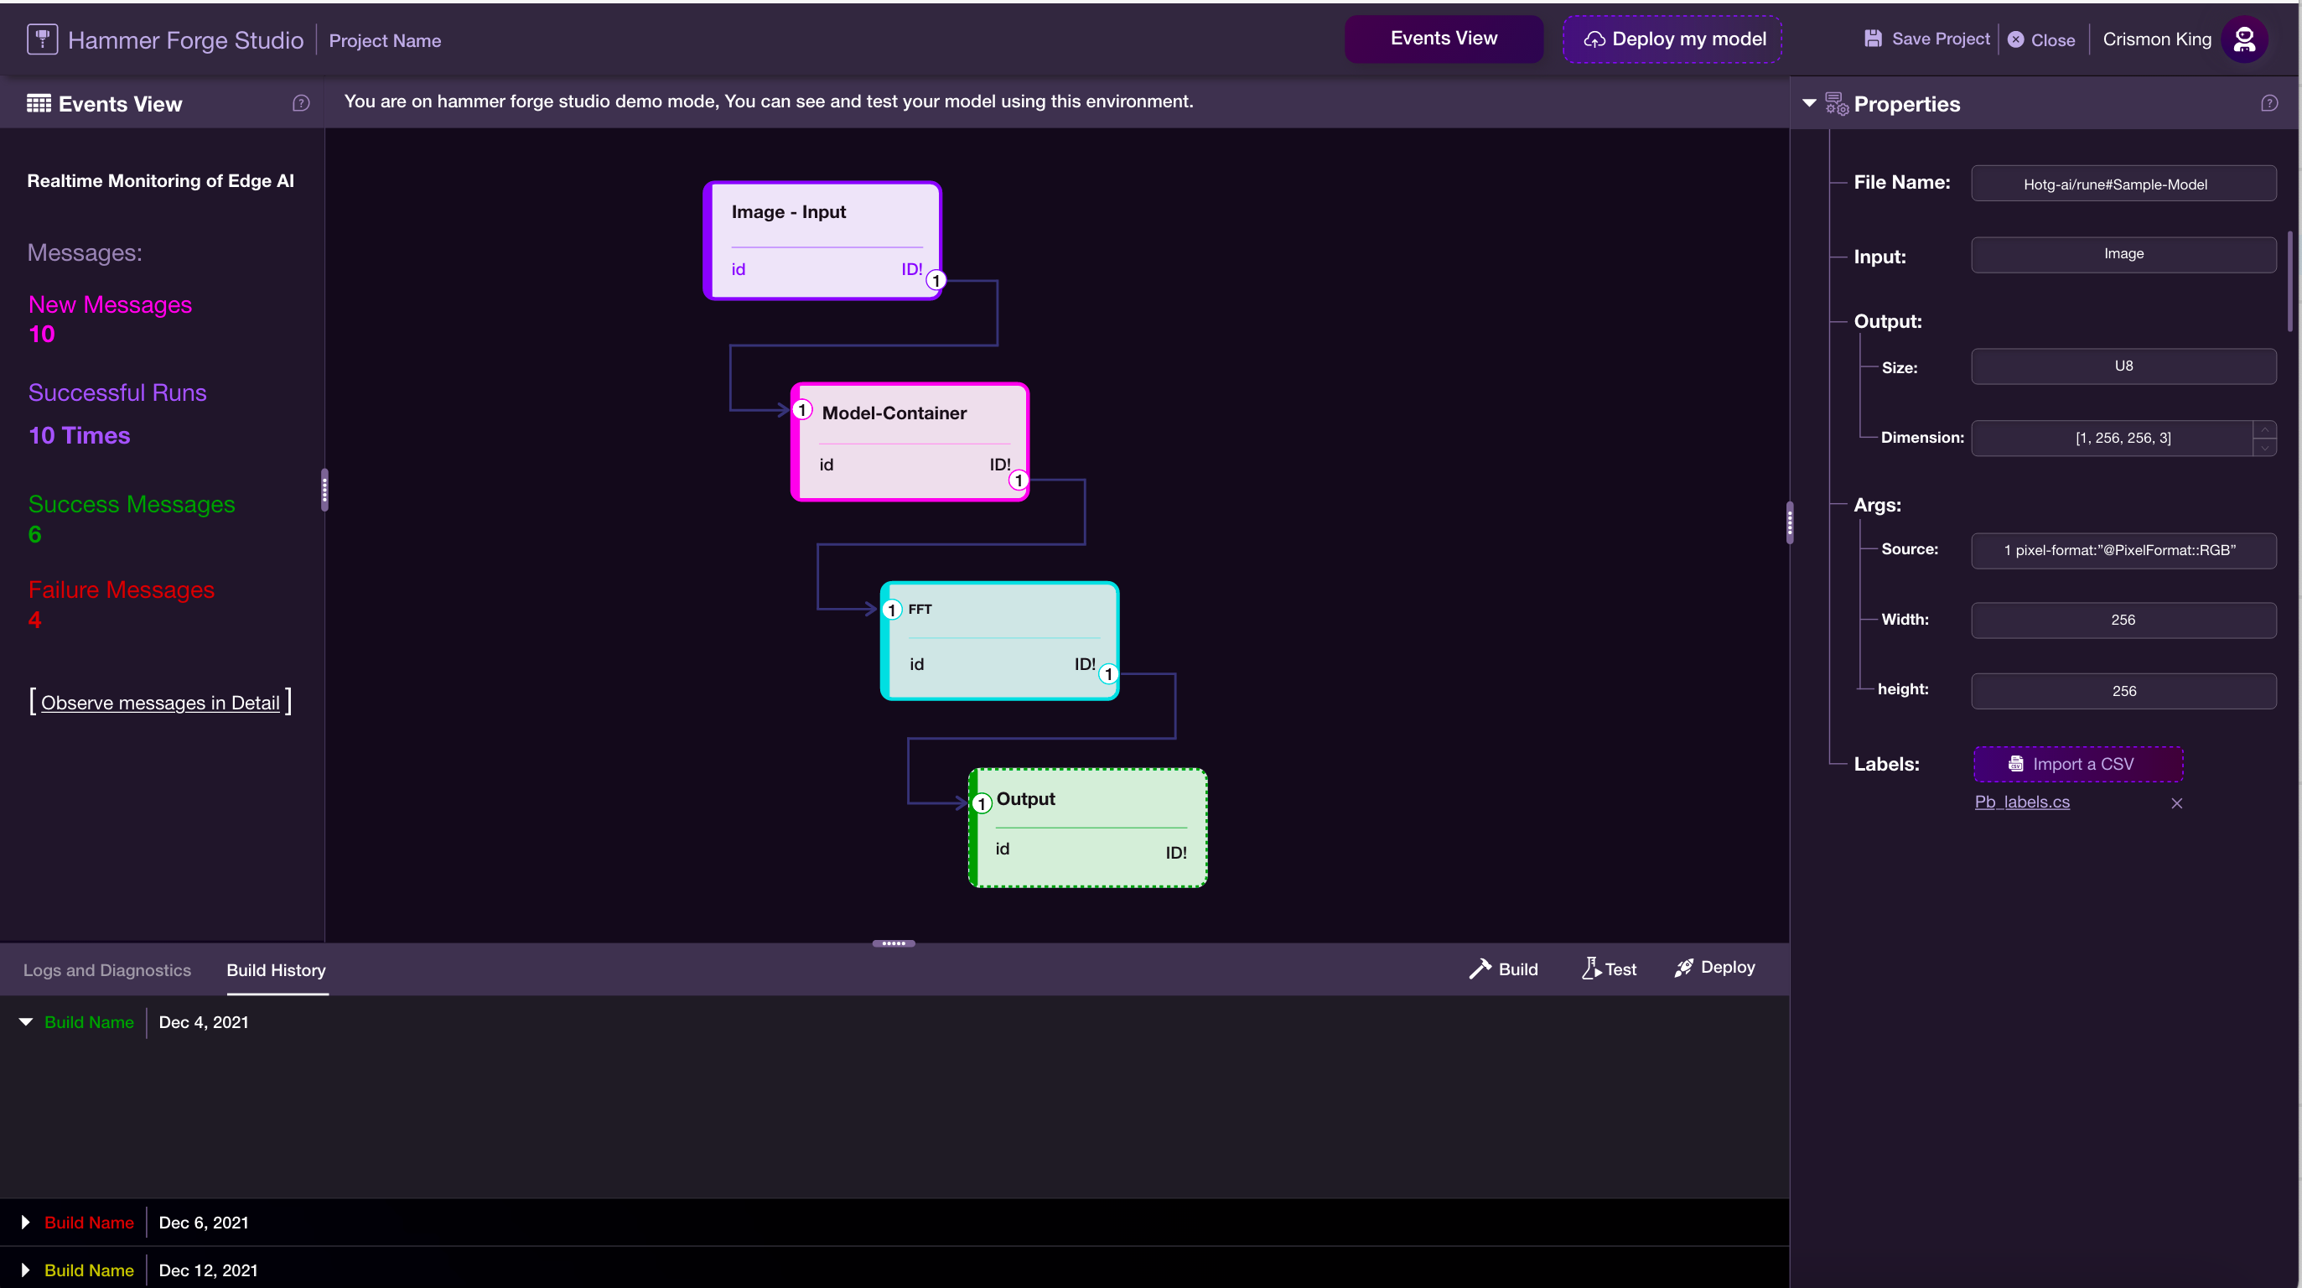Save the project with the floppy icon

(1873, 39)
